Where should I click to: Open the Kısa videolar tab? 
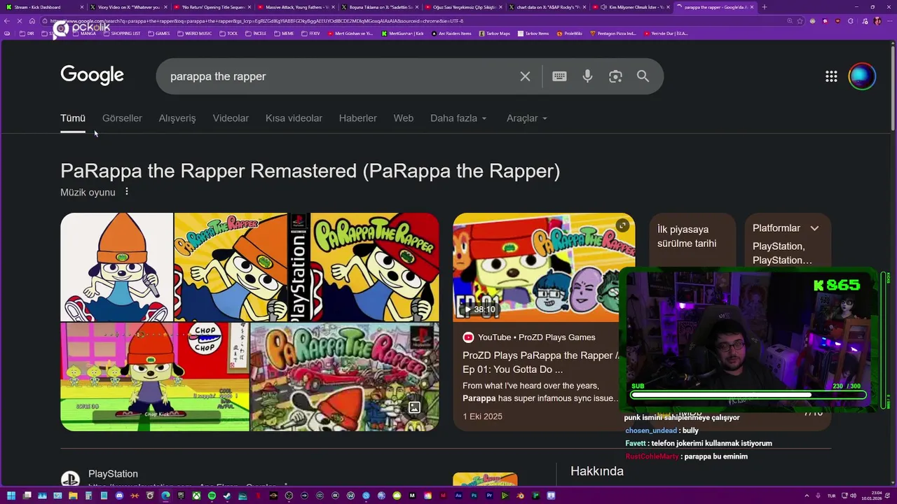click(x=294, y=118)
